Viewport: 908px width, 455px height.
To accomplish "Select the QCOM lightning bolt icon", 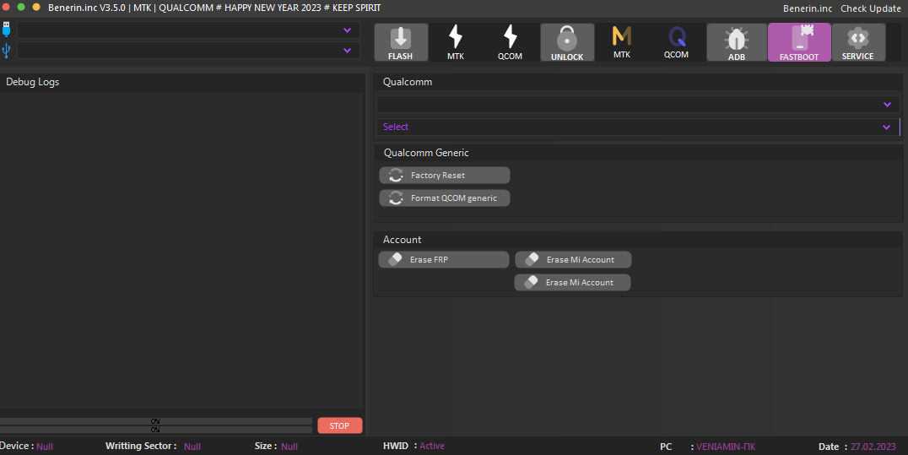I will pos(510,42).
